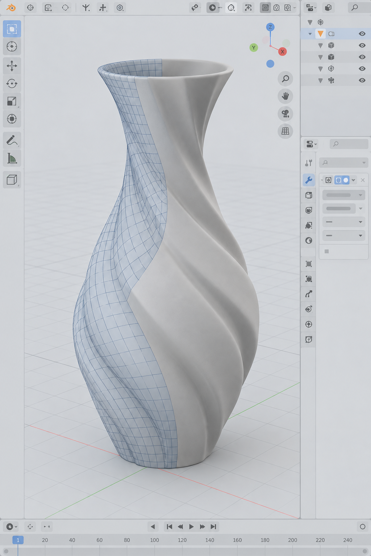This screenshot has width=371, height=556.
Task: Click the current frame marker 1
Action: click(18, 540)
